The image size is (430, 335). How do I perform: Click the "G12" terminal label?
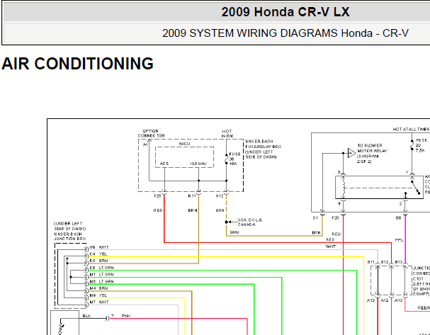click(x=220, y=196)
